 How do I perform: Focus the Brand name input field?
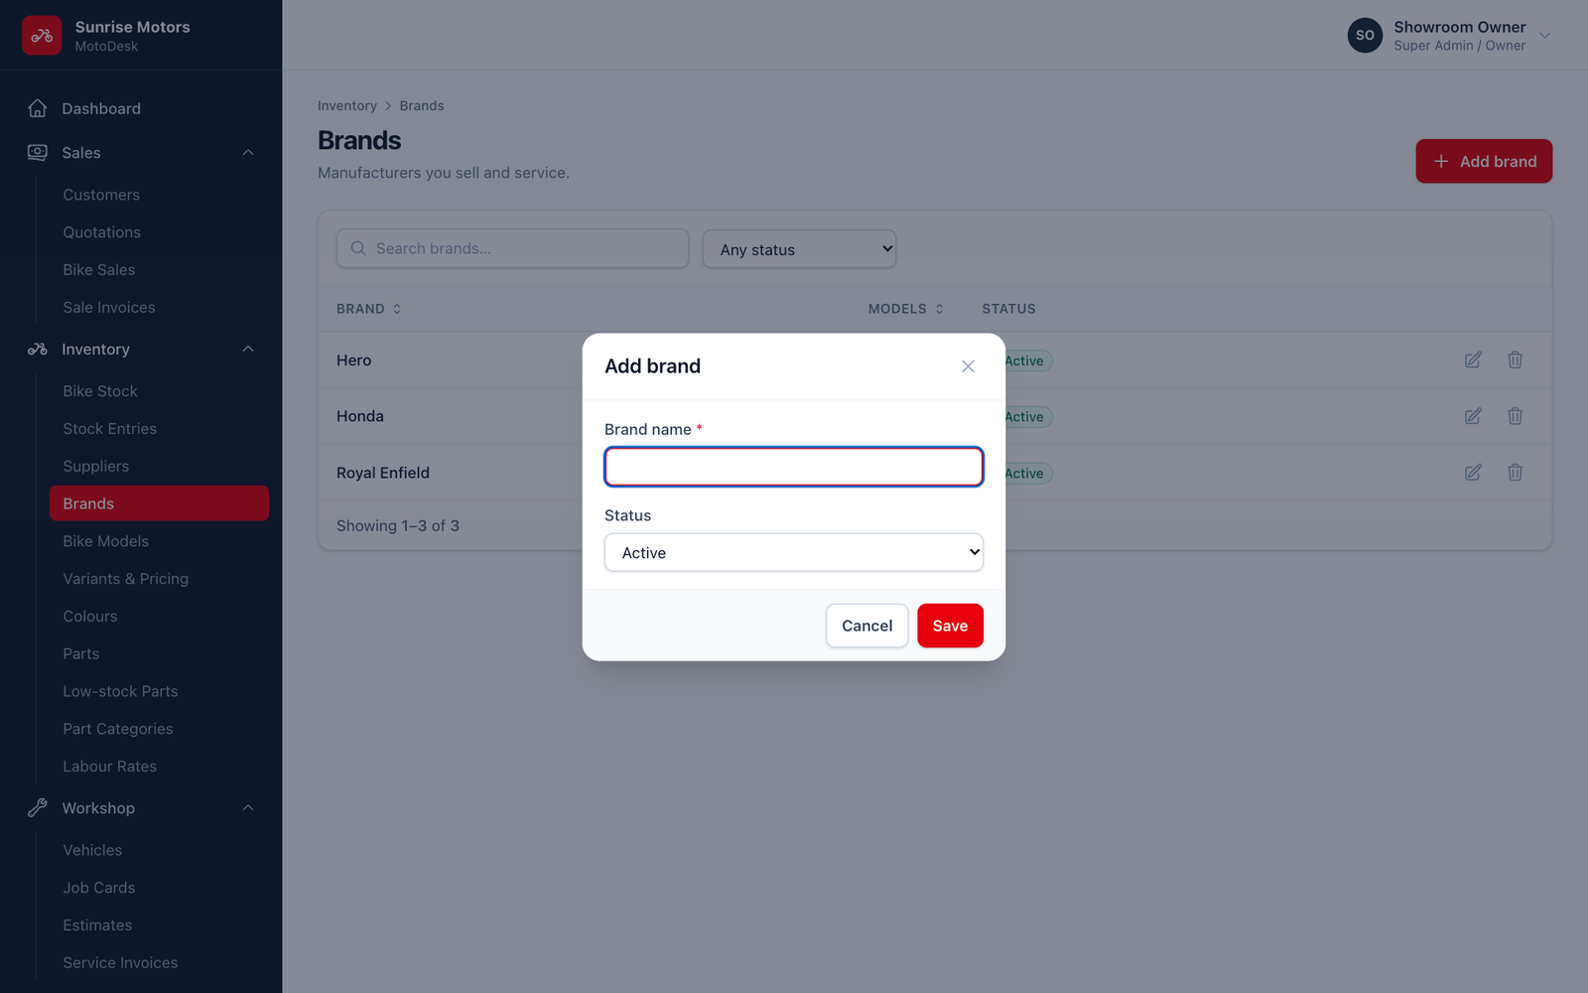[x=793, y=467]
